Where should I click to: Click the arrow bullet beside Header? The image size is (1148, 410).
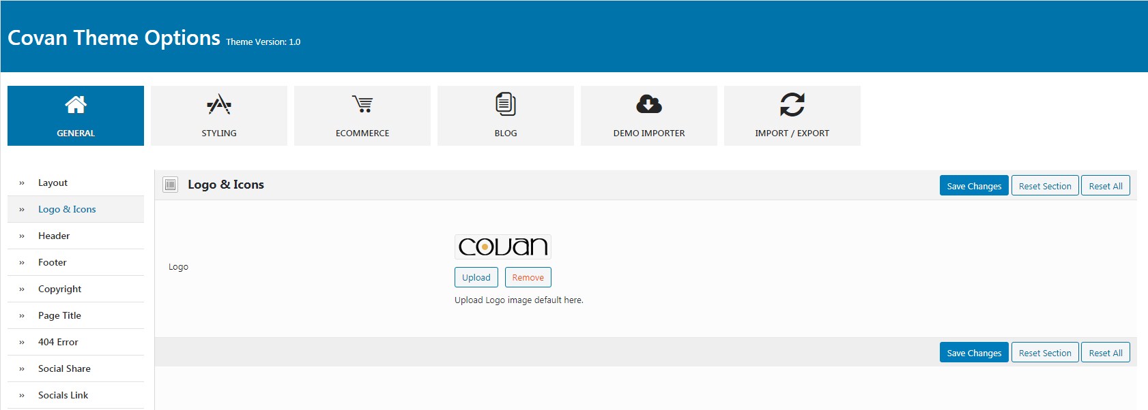(22, 236)
